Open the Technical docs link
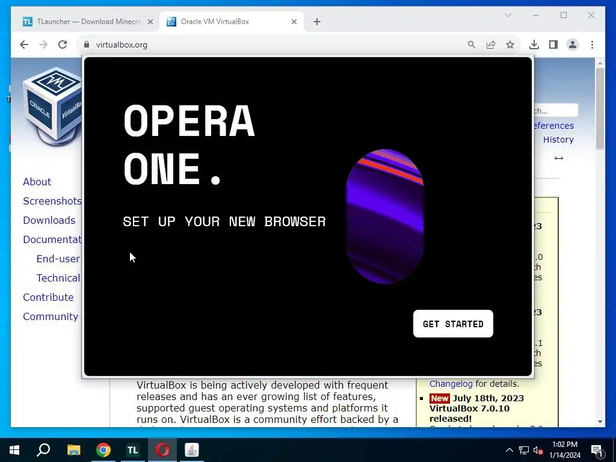Screen dimensions: 616x462 click(x=58, y=278)
